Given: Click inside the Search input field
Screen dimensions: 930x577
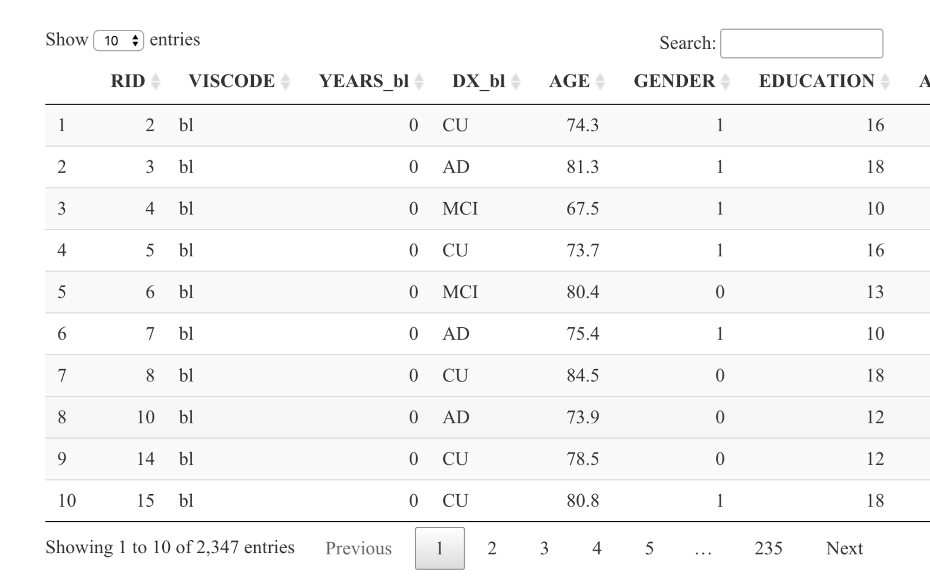Looking at the screenshot, I should (x=802, y=43).
